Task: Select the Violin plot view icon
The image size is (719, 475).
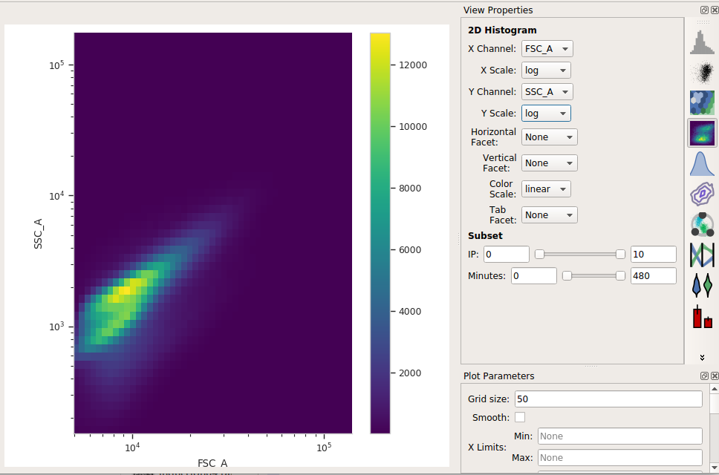Action: (x=702, y=285)
